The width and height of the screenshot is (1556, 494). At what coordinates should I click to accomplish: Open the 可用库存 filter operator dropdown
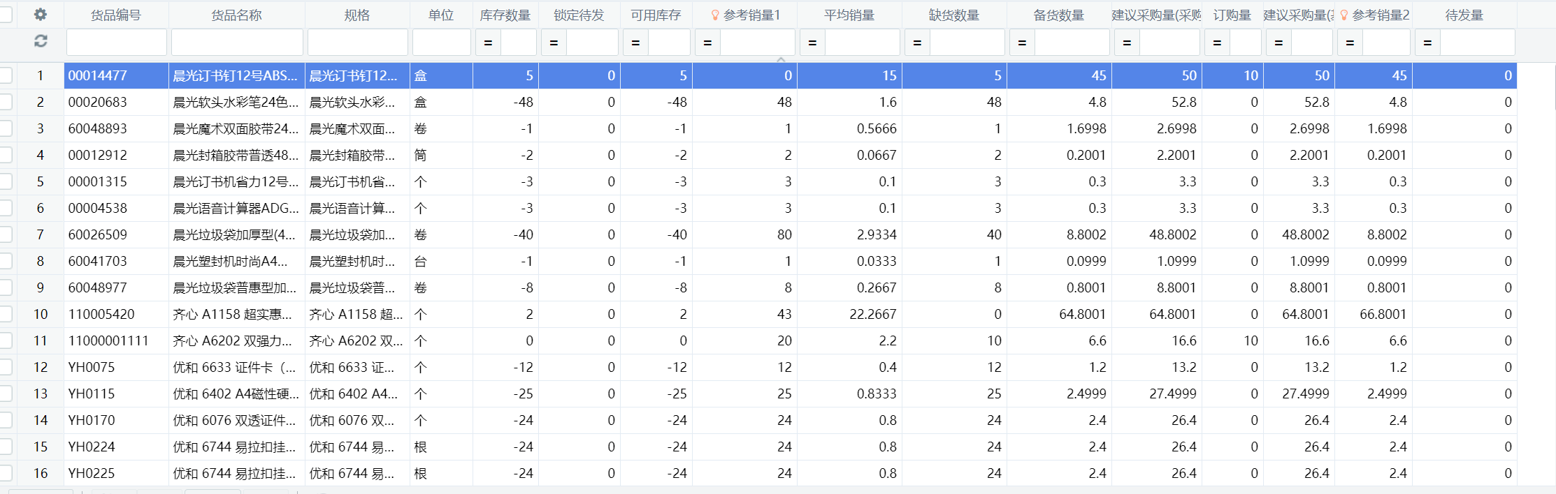tap(635, 43)
